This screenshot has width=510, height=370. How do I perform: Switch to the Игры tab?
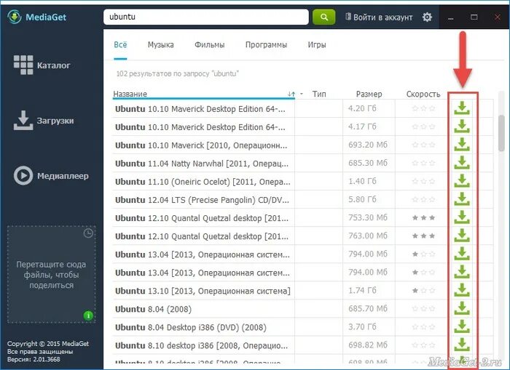317,44
